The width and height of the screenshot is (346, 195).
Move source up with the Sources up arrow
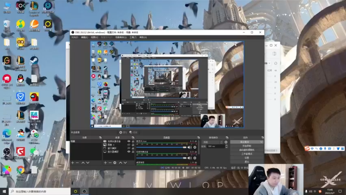point(121,163)
